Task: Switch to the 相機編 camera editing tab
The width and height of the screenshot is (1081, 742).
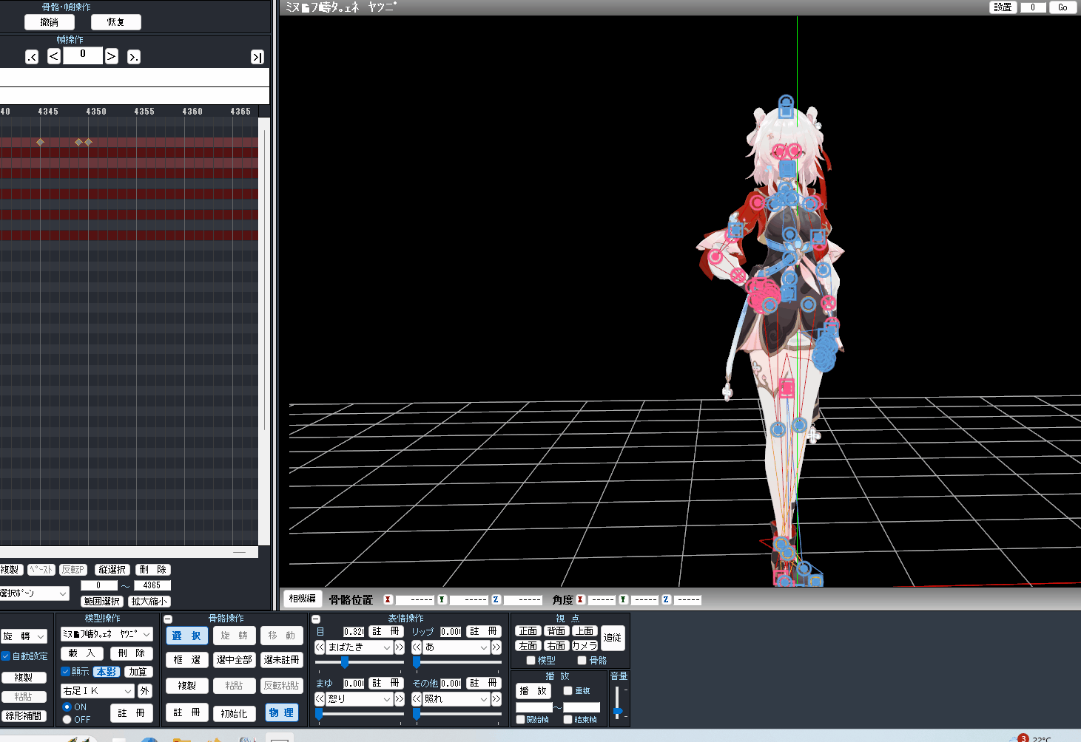Action: [302, 599]
